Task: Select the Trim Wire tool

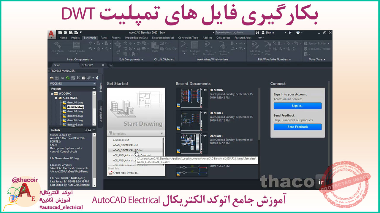Action: pos(267,48)
